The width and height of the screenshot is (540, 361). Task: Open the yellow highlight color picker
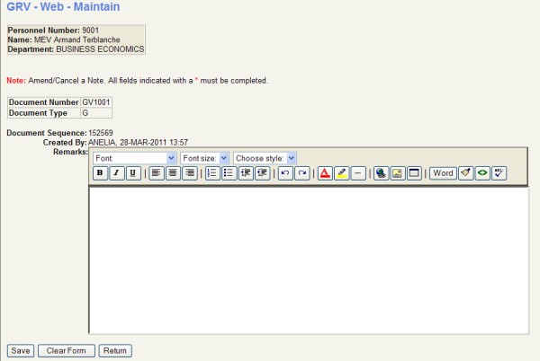(341, 173)
